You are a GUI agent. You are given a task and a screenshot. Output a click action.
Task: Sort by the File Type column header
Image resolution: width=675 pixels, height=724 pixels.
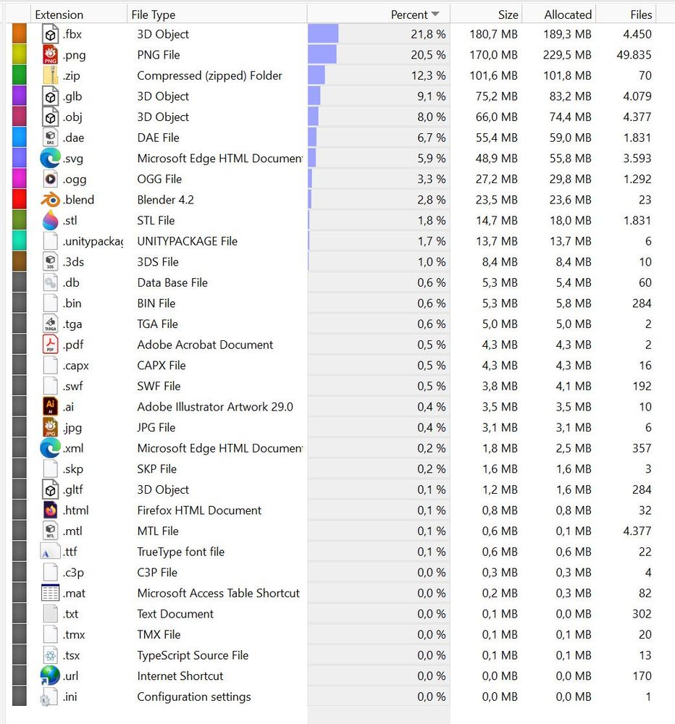(x=217, y=14)
